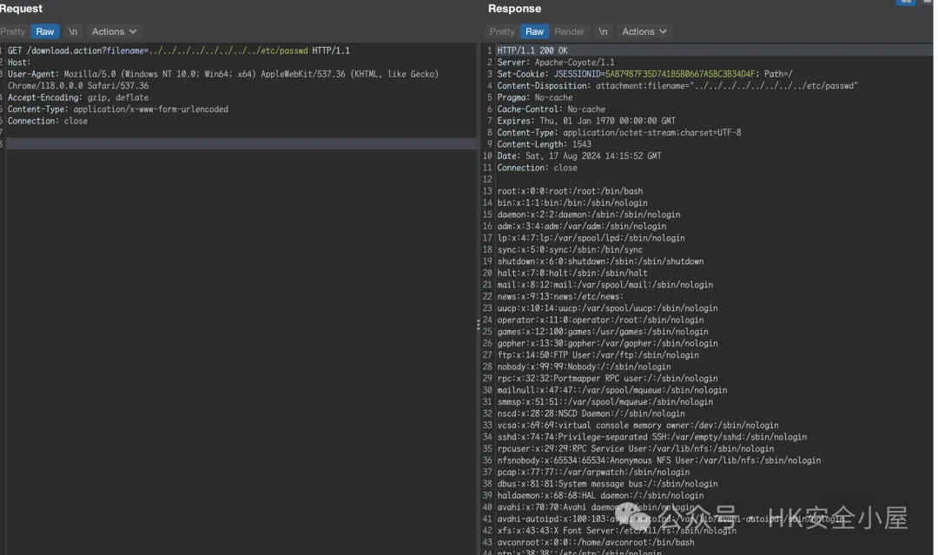Click the haldaemon:x:68:68 entry line
938x555 pixels.
pos(601,496)
